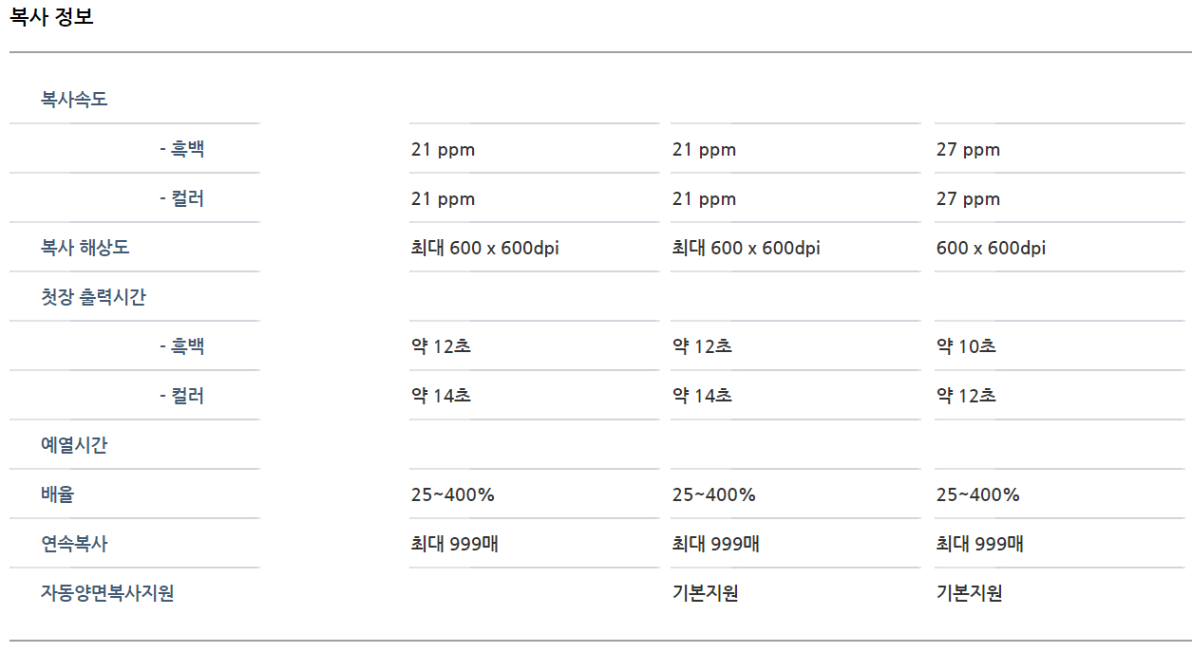
Task: Click the 배율 row label
Action: pos(57,494)
